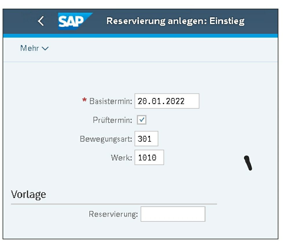Click the back arrow in the header
The image size is (283, 248).
[41, 21]
